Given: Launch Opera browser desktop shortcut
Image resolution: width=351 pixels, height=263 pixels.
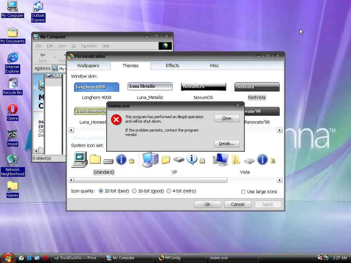Looking at the screenshot, I should pyautogui.click(x=13, y=112).
